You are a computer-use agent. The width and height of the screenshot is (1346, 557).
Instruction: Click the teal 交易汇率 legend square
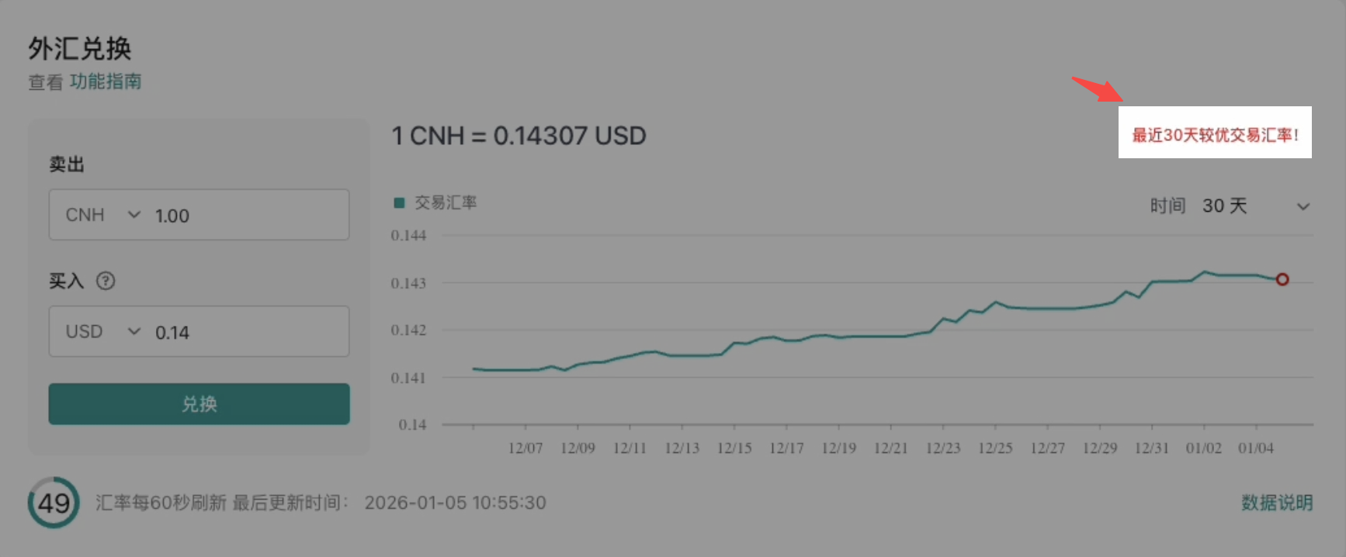(x=399, y=203)
